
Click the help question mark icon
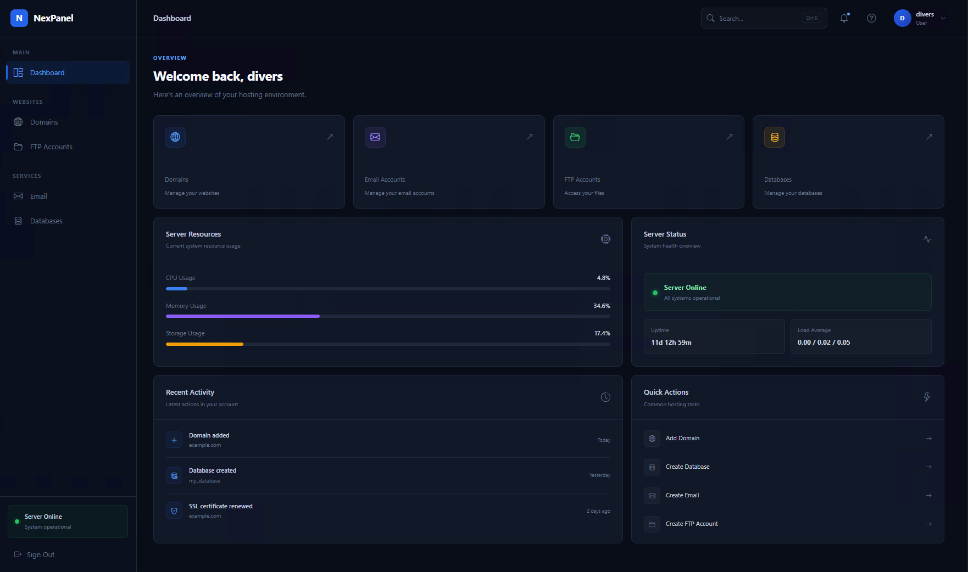871,18
